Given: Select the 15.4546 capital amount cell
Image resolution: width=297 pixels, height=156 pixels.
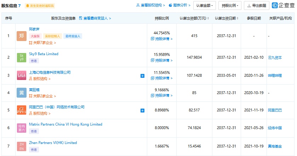Looking at the screenshot, I should pyautogui.click(x=194, y=146).
